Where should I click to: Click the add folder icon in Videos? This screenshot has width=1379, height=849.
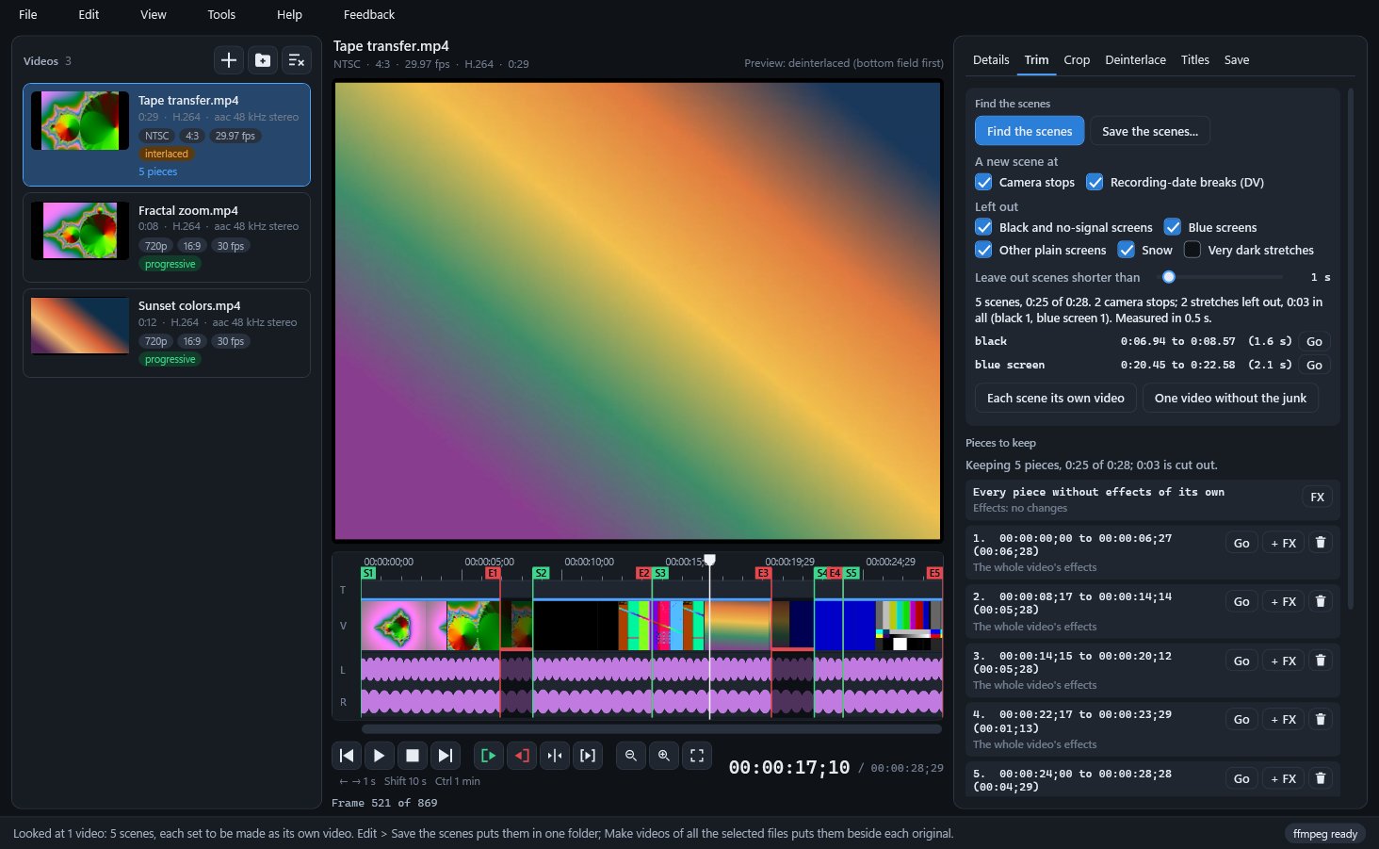click(263, 60)
